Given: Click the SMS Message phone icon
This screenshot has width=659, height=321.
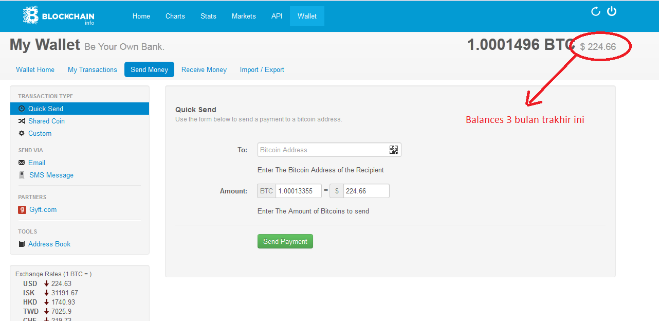Looking at the screenshot, I should (x=22, y=175).
